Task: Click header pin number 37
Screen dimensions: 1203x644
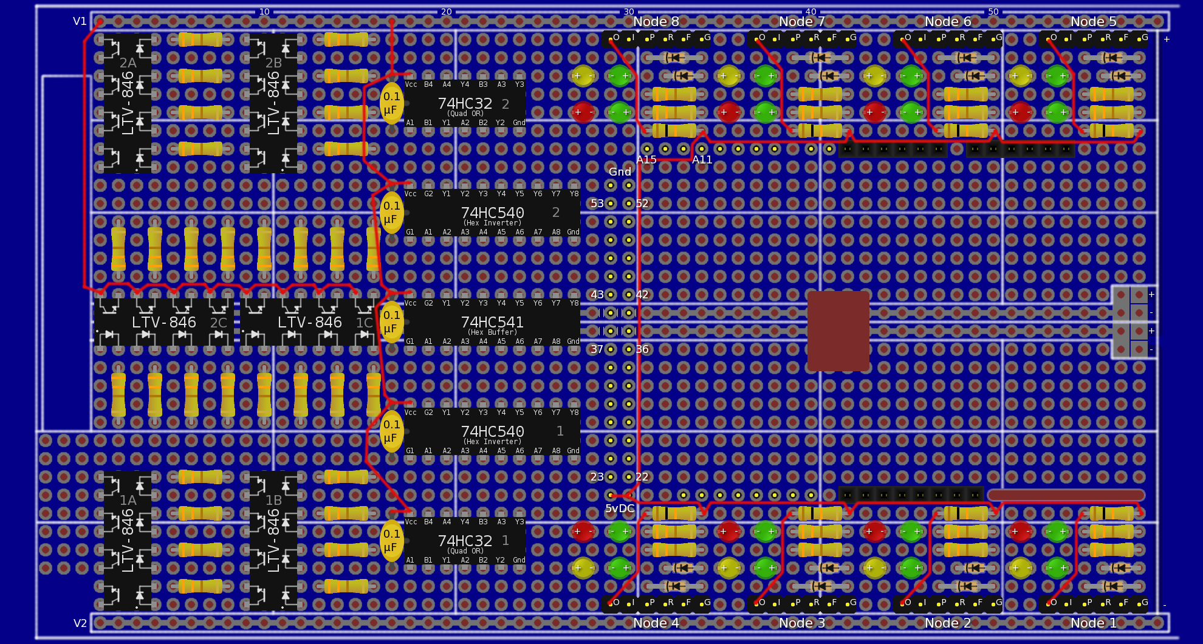Action: pos(597,349)
